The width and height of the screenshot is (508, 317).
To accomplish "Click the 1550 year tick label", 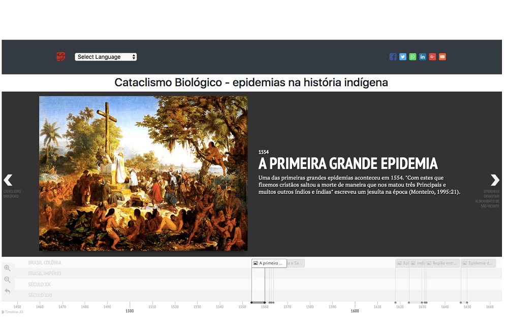I will (x=242, y=307).
